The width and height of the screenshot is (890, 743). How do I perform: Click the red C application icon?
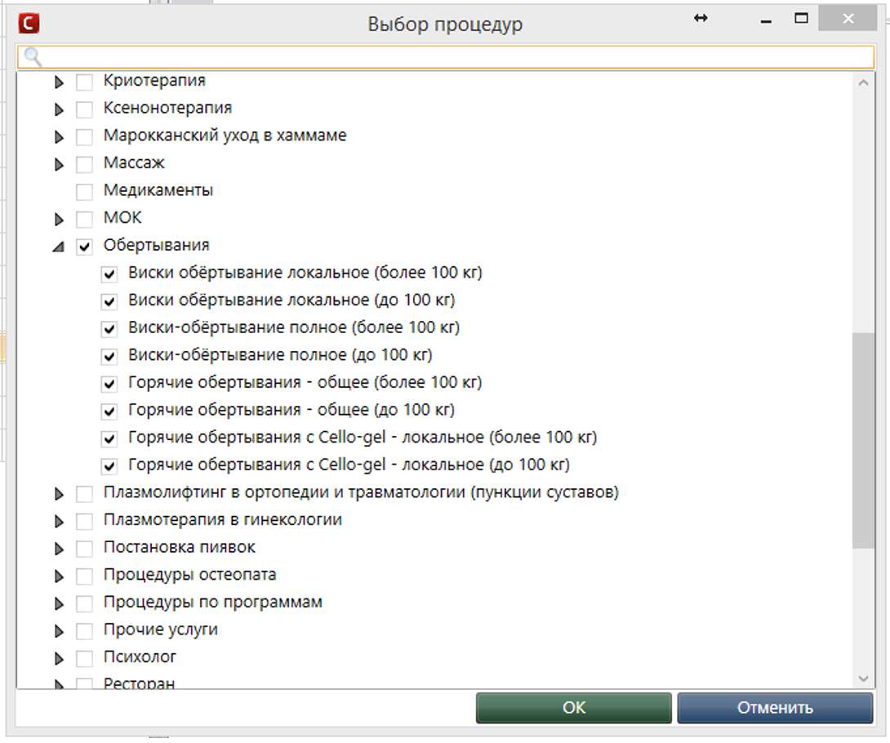point(29,24)
